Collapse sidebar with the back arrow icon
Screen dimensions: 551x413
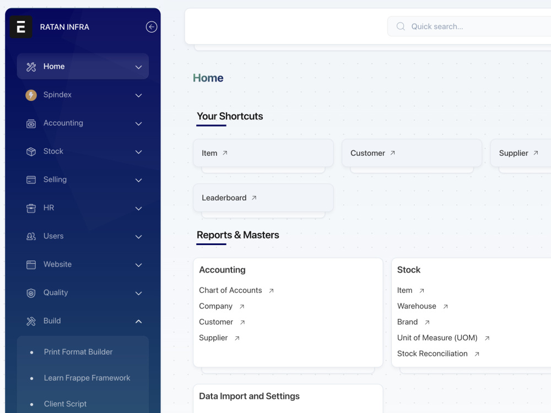coord(152,26)
